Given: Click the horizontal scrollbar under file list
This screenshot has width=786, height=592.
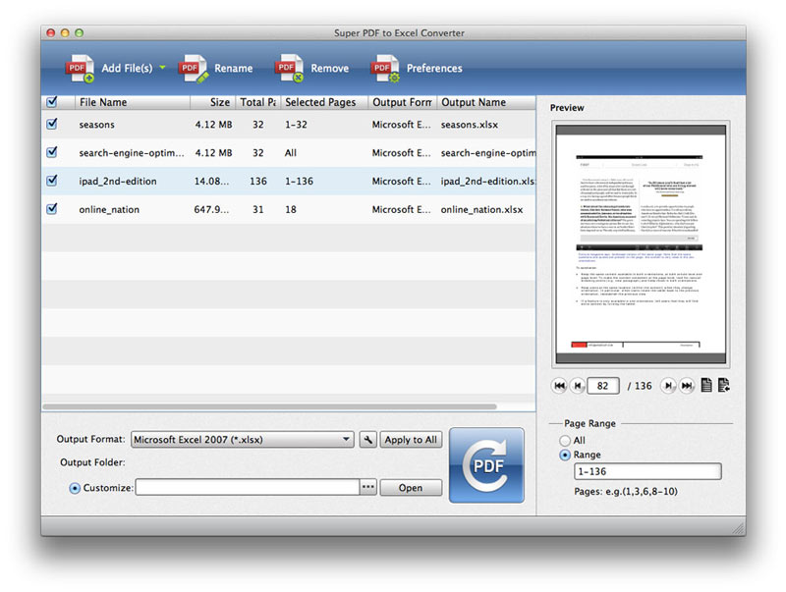Looking at the screenshot, I should point(269,406).
